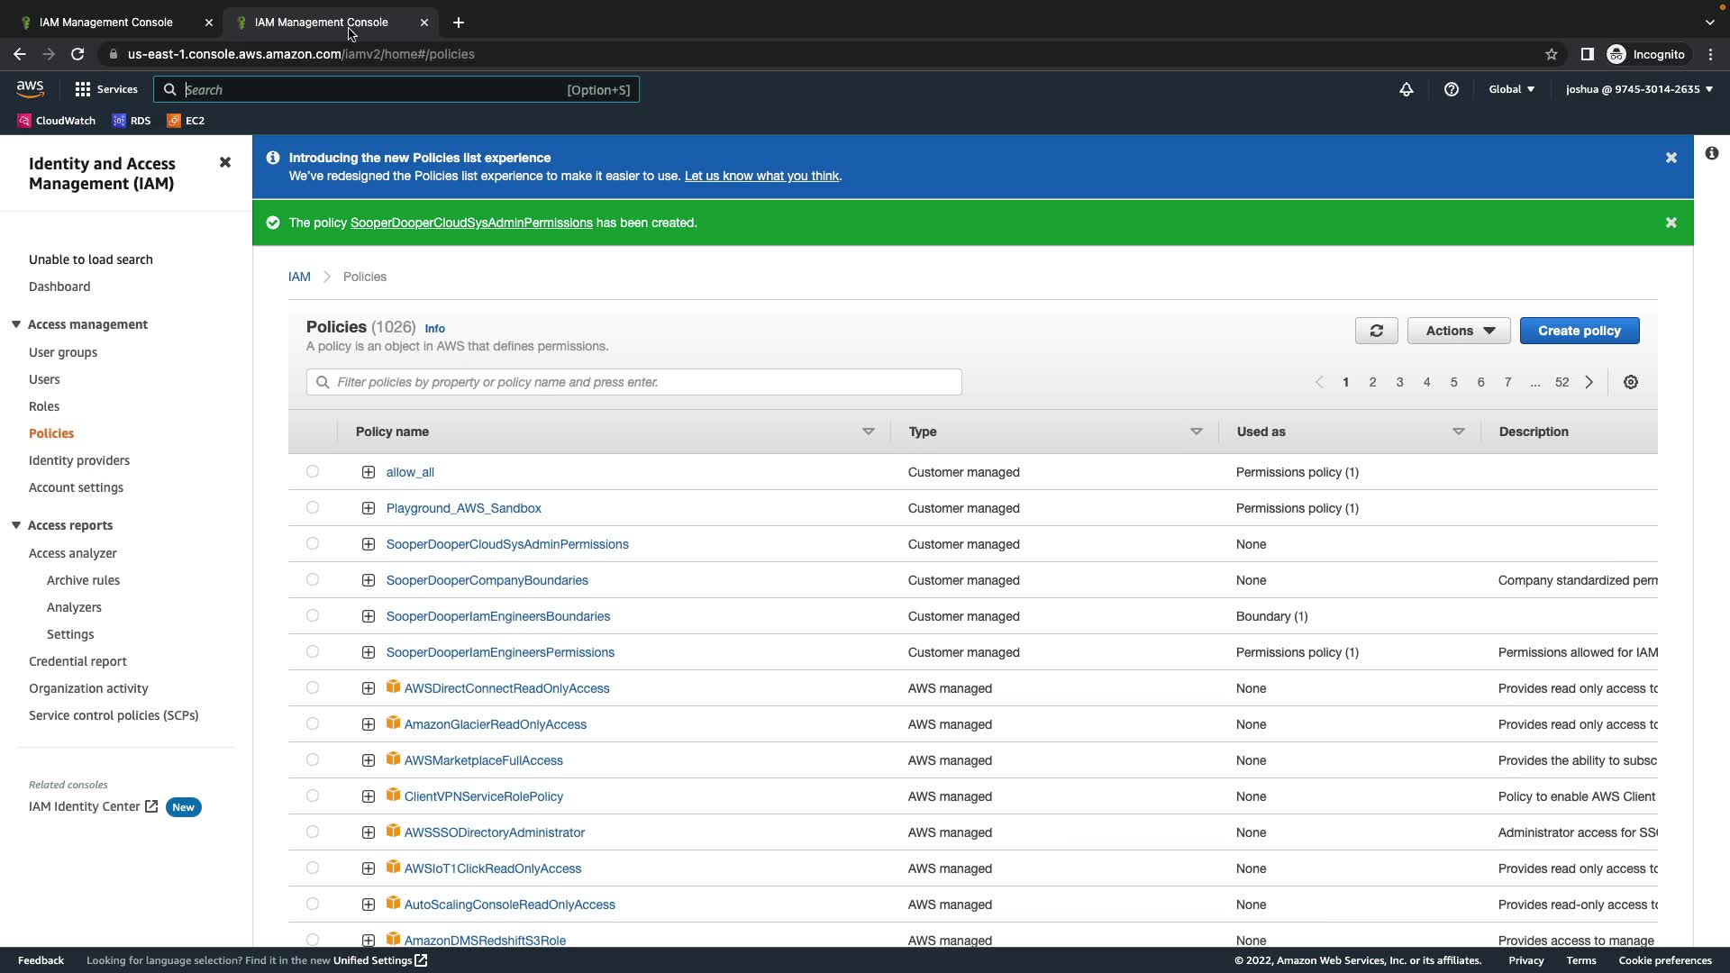Expand the Playground_AWS_Sandbox policy row
The height and width of the screenshot is (973, 1730).
(369, 508)
